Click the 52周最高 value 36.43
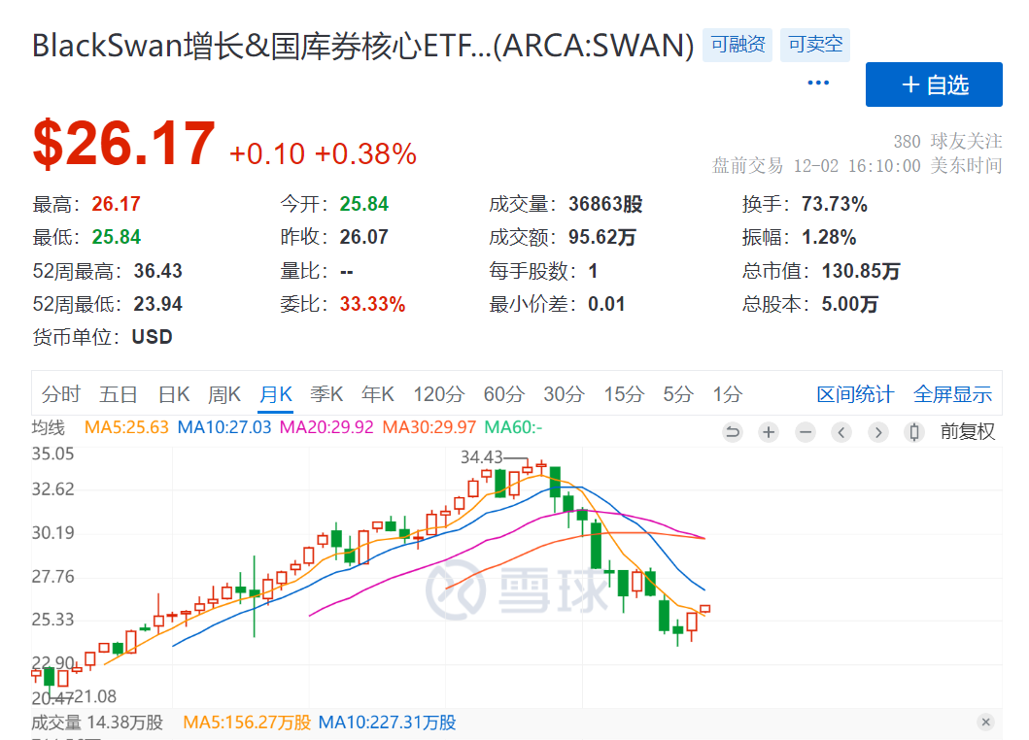The height and width of the screenshot is (740, 1029). tap(158, 271)
